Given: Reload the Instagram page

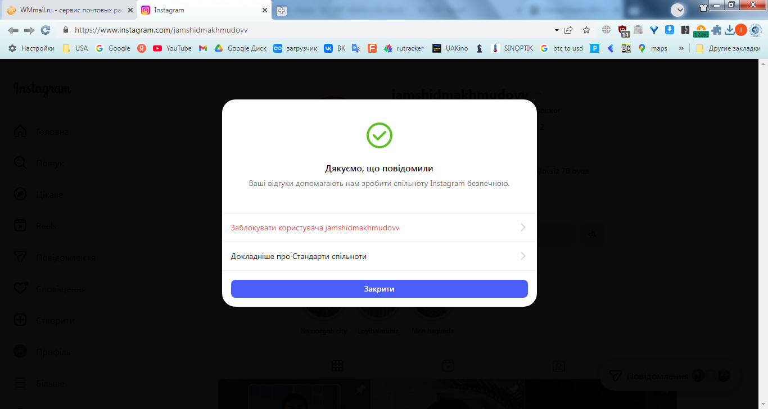Looking at the screenshot, I should point(46,30).
